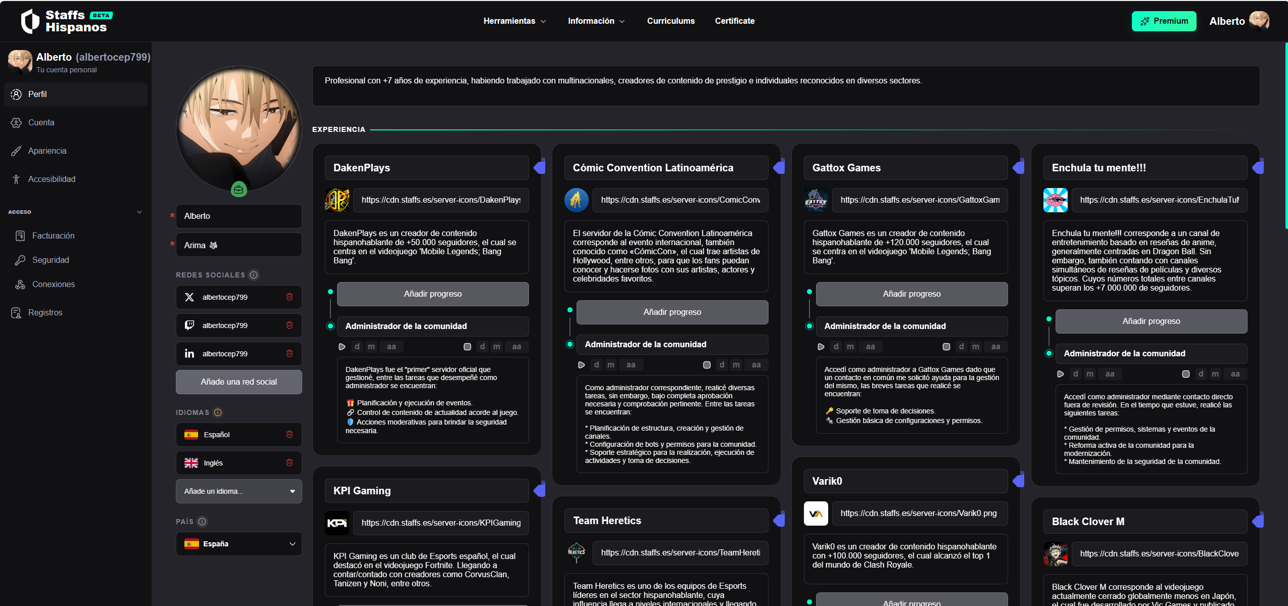The width and height of the screenshot is (1288, 606).
Task: Select the Cómic Convention Administrador timeline marker
Action: (x=570, y=344)
